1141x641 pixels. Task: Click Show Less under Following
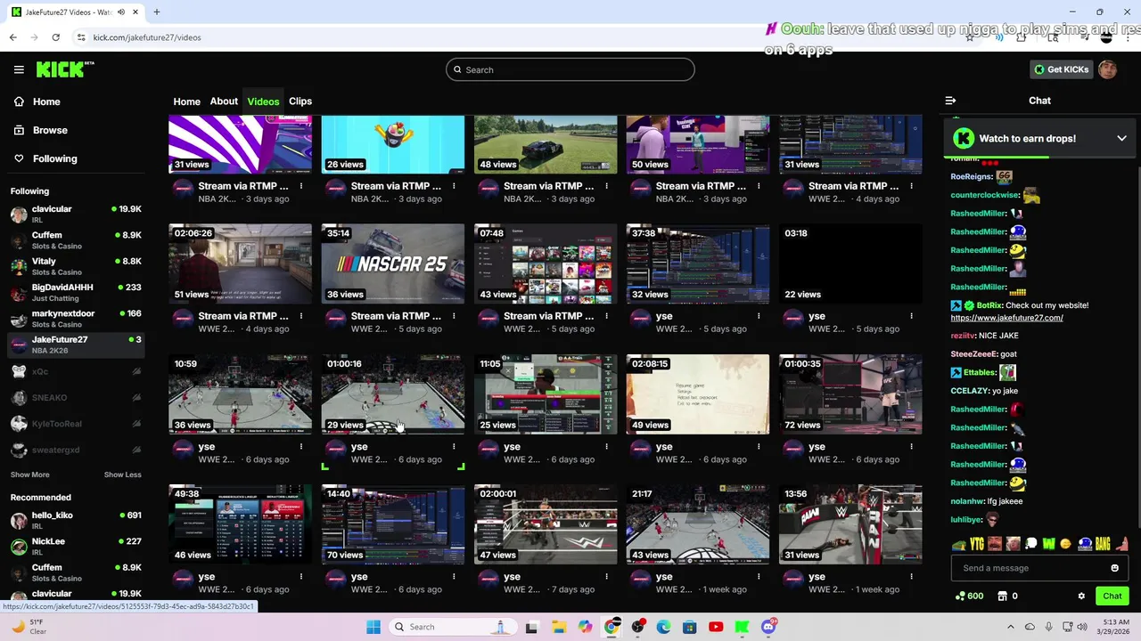pyautogui.click(x=122, y=475)
